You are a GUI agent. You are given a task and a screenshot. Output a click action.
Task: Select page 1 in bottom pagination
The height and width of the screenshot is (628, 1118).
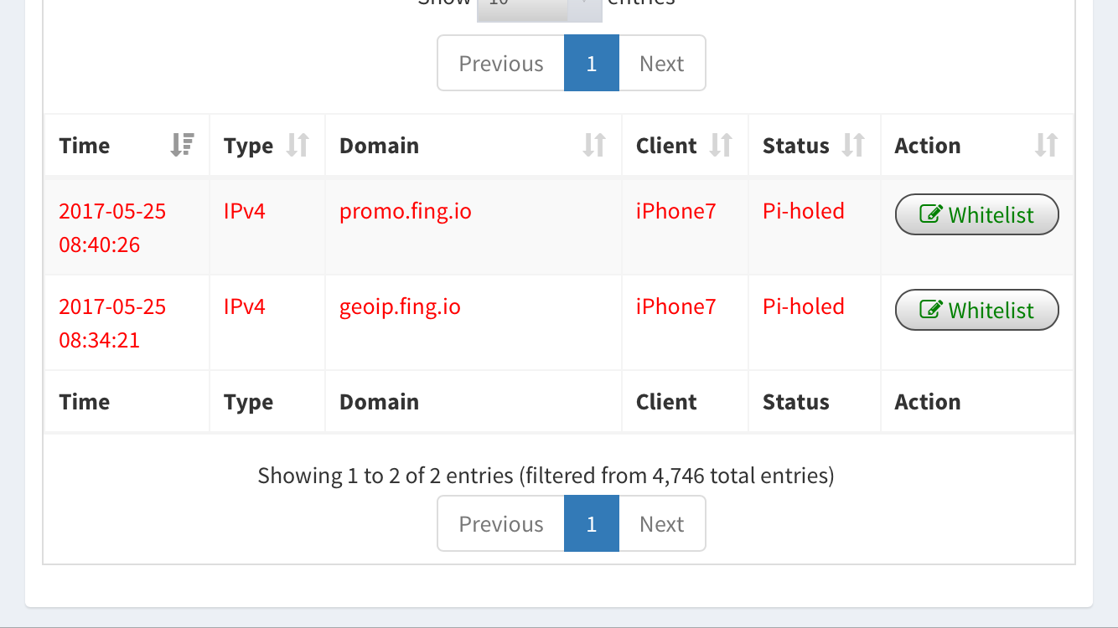[x=592, y=524]
